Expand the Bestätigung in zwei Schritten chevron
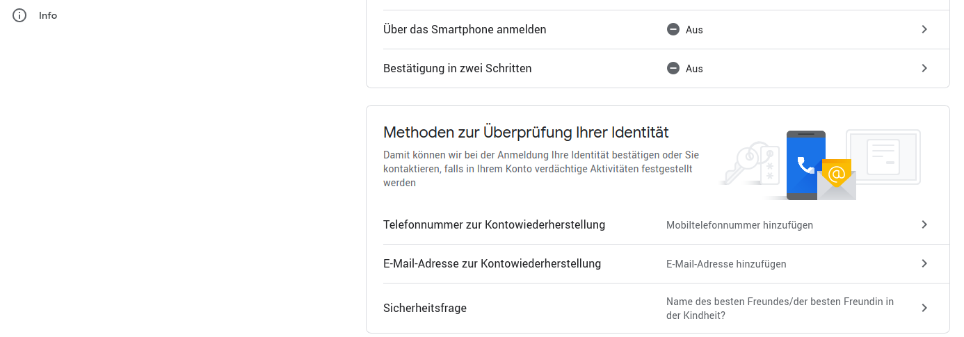 point(924,68)
